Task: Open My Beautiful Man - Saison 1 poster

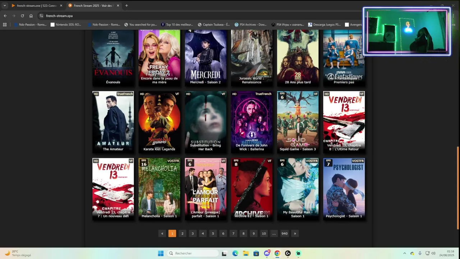Action: click(x=298, y=189)
